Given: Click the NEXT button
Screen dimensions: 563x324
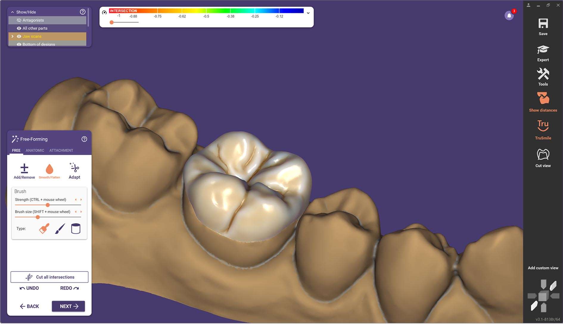Looking at the screenshot, I should [x=69, y=306].
